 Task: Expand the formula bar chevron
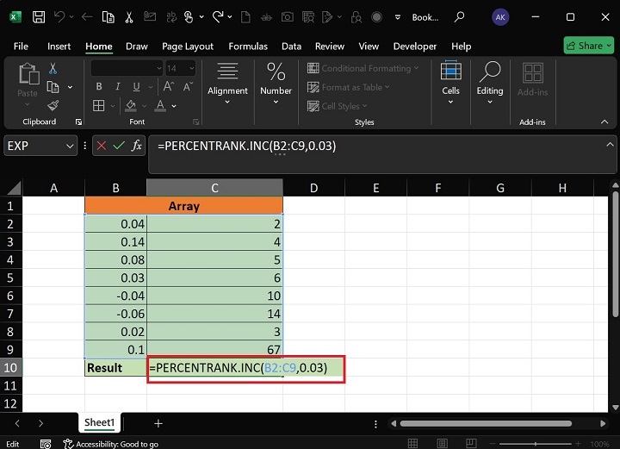(x=610, y=144)
